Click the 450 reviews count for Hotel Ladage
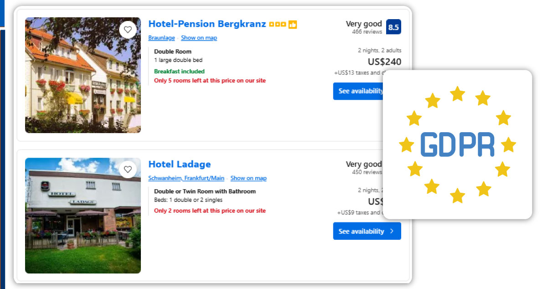This screenshot has height=289, width=548. tap(367, 172)
